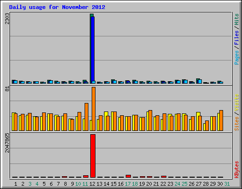242x189 pixels.
Task: Click the short orange bar for day 28
Action: click(x=207, y=126)
